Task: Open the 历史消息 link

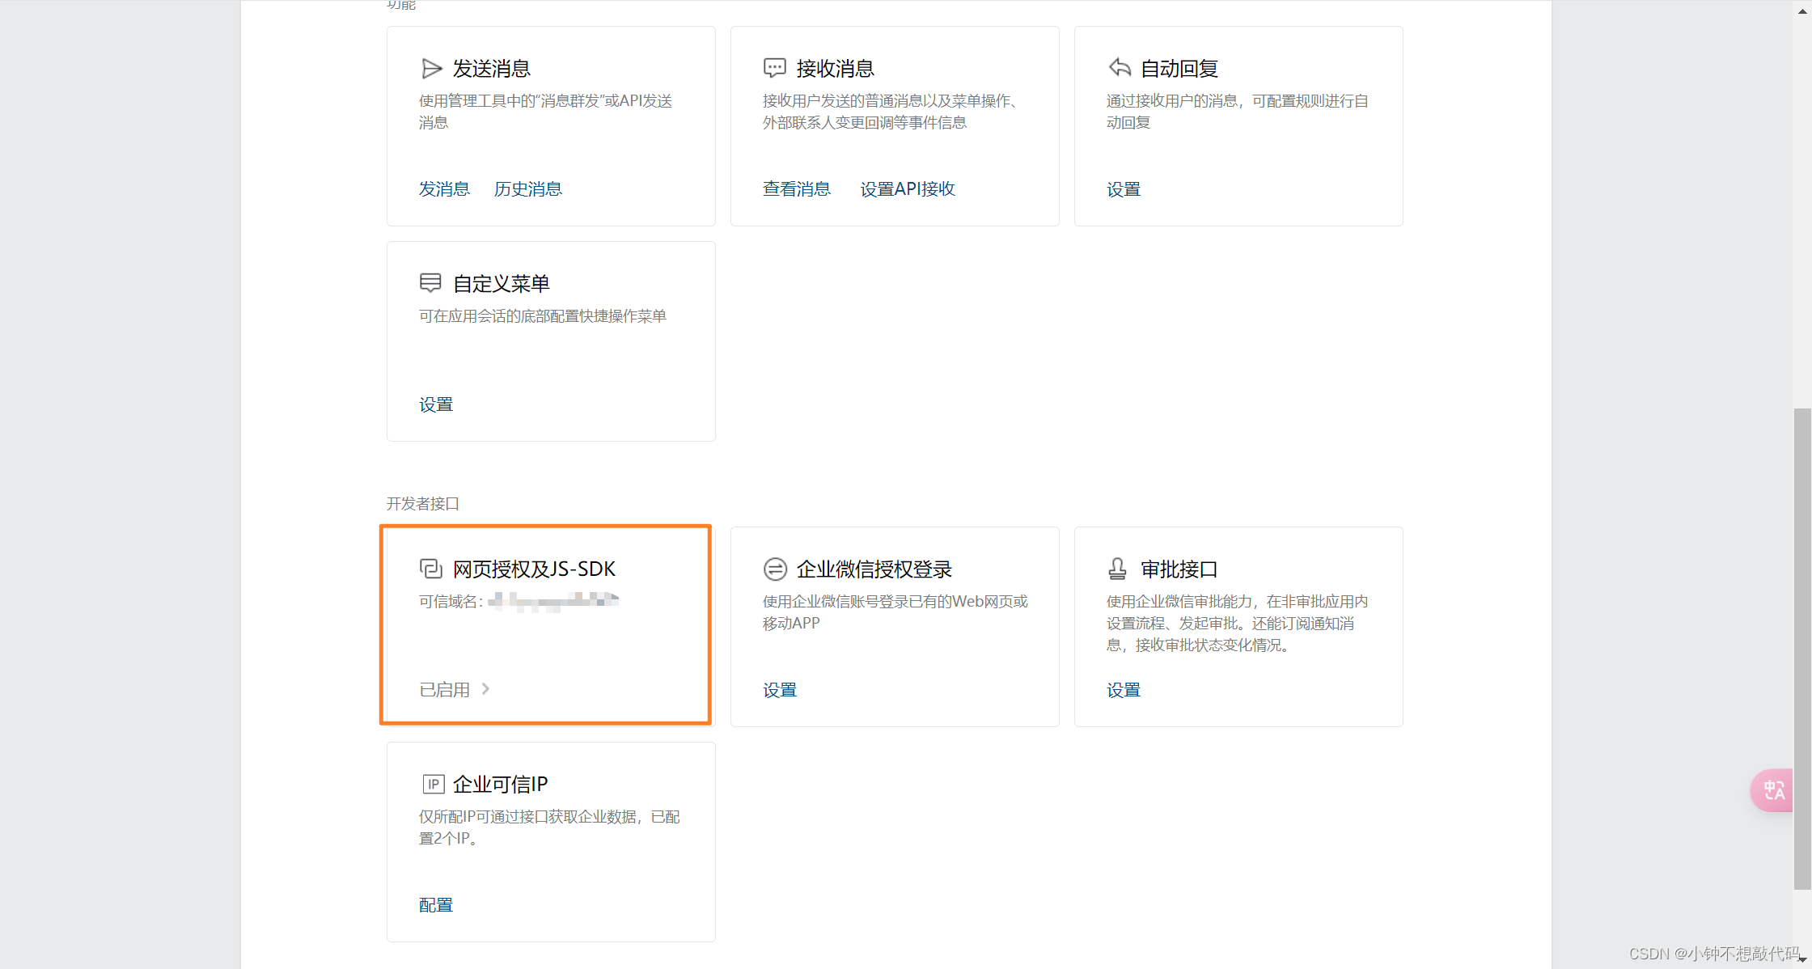Action: click(527, 188)
